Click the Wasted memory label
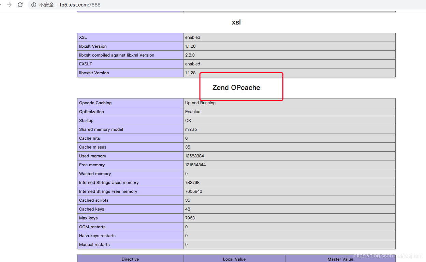Viewport: 426px width, 262px height. [95, 174]
